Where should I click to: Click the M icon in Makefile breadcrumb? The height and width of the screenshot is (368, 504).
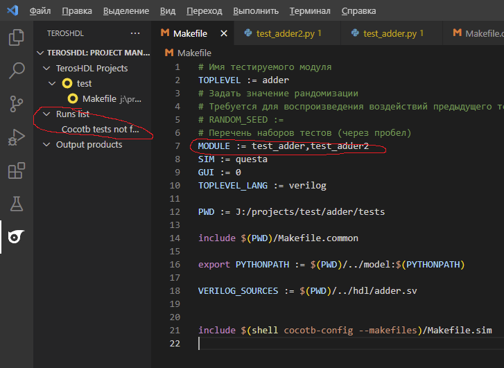[169, 53]
